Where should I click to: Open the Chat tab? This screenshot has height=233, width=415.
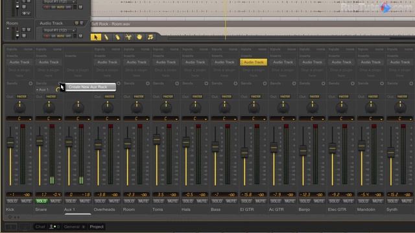(x=40, y=227)
